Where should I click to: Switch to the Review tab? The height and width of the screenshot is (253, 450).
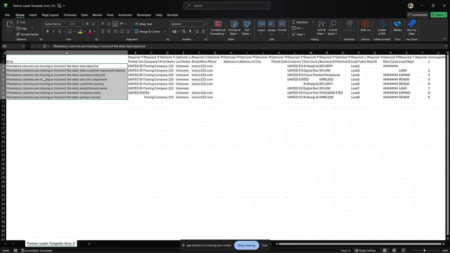click(x=97, y=15)
